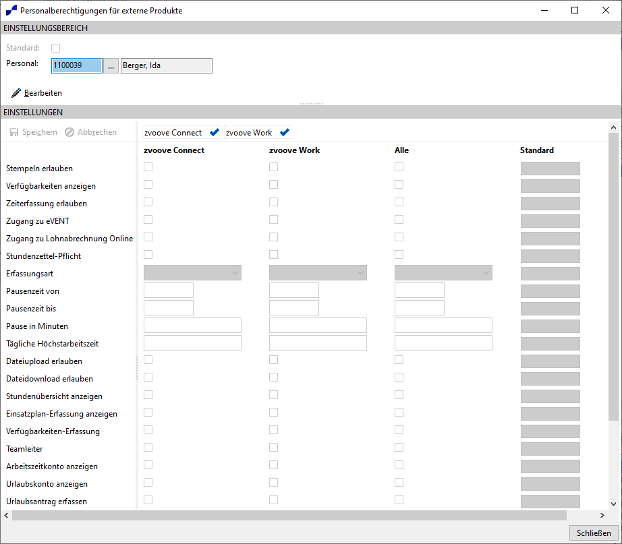Toggle the zvoove Connect blue checkmark
Viewport: 622px width, 544px height.
pyautogui.click(x=215, y=132)
